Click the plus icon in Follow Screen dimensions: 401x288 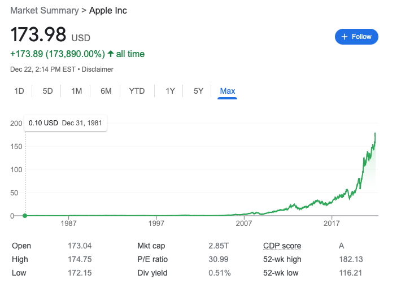point(345,37)
